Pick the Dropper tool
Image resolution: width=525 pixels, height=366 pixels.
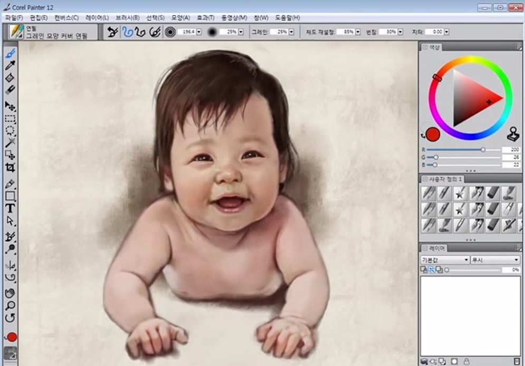[9, 65]
